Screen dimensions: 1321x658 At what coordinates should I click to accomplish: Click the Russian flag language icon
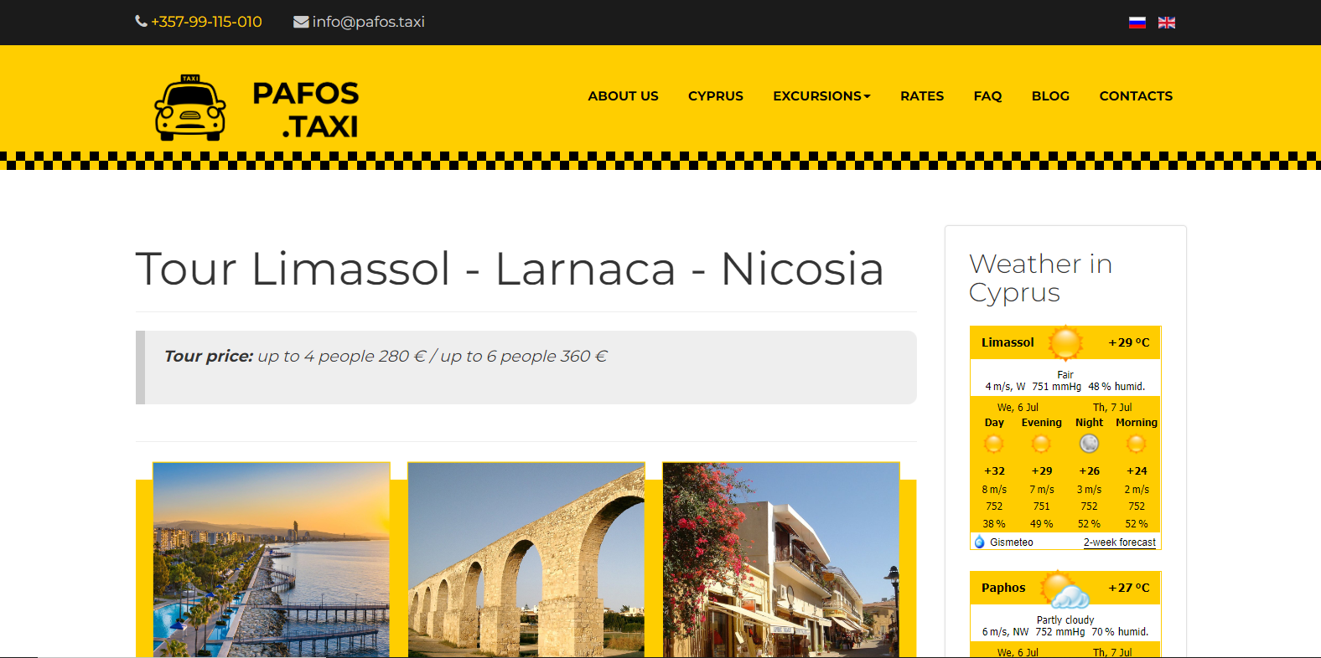(x=1137, y=23)
